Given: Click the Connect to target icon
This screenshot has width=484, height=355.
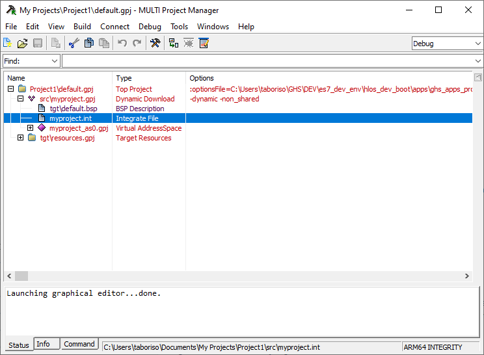Looking at the screenshot, I should click(174, 44).
